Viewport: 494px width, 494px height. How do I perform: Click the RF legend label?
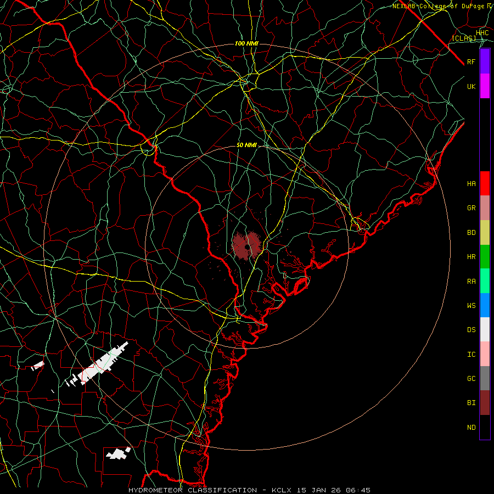[x=471, y=61]
